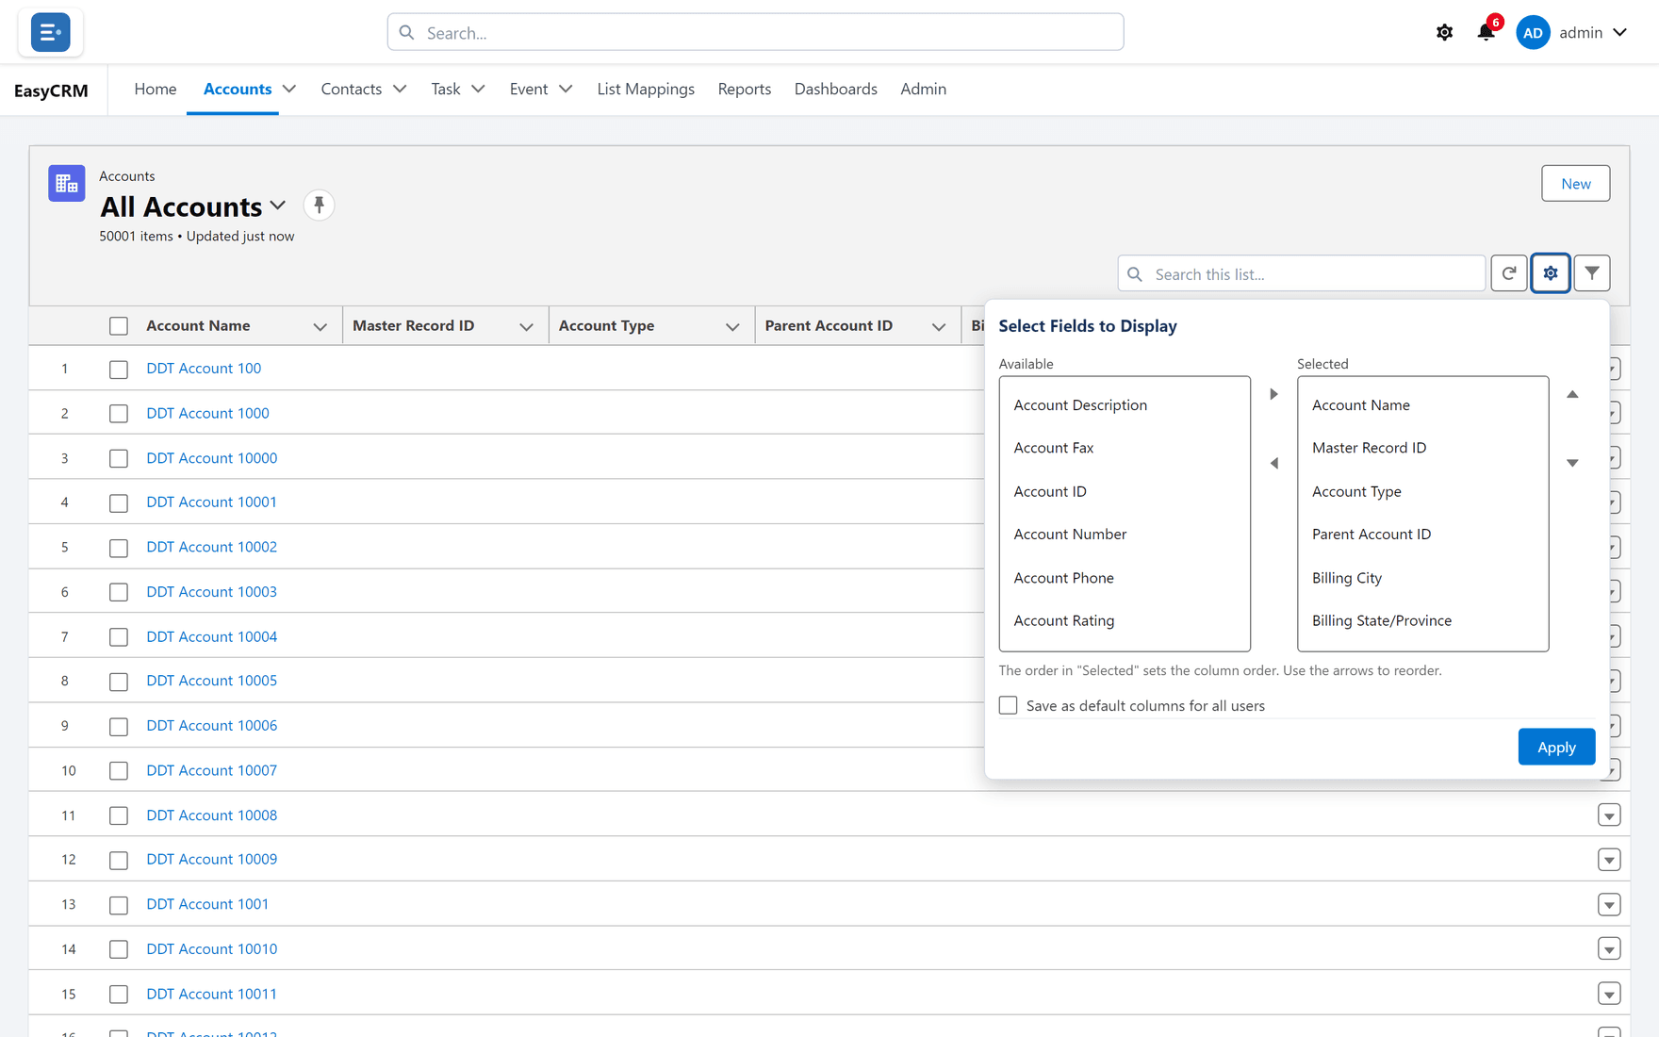Focus the Search this list field
This screenshot has height=1037, width=1659.
click(1301, 273)
